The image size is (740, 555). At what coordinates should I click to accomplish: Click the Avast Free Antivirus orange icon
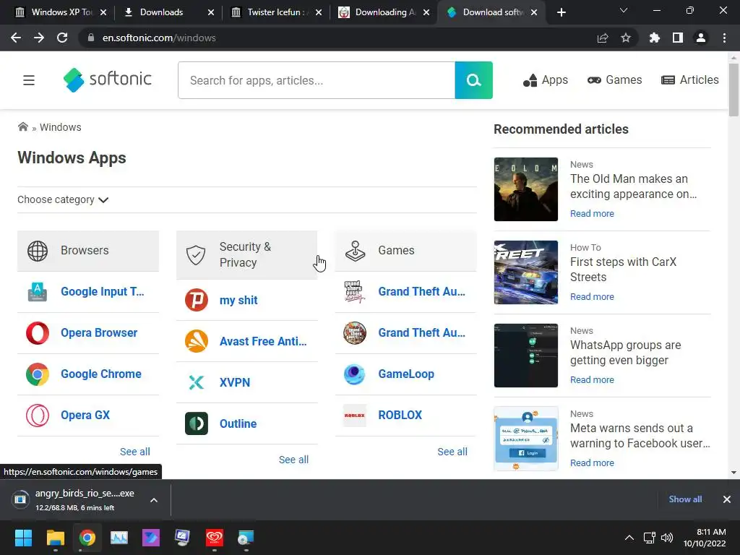(197, 341)
